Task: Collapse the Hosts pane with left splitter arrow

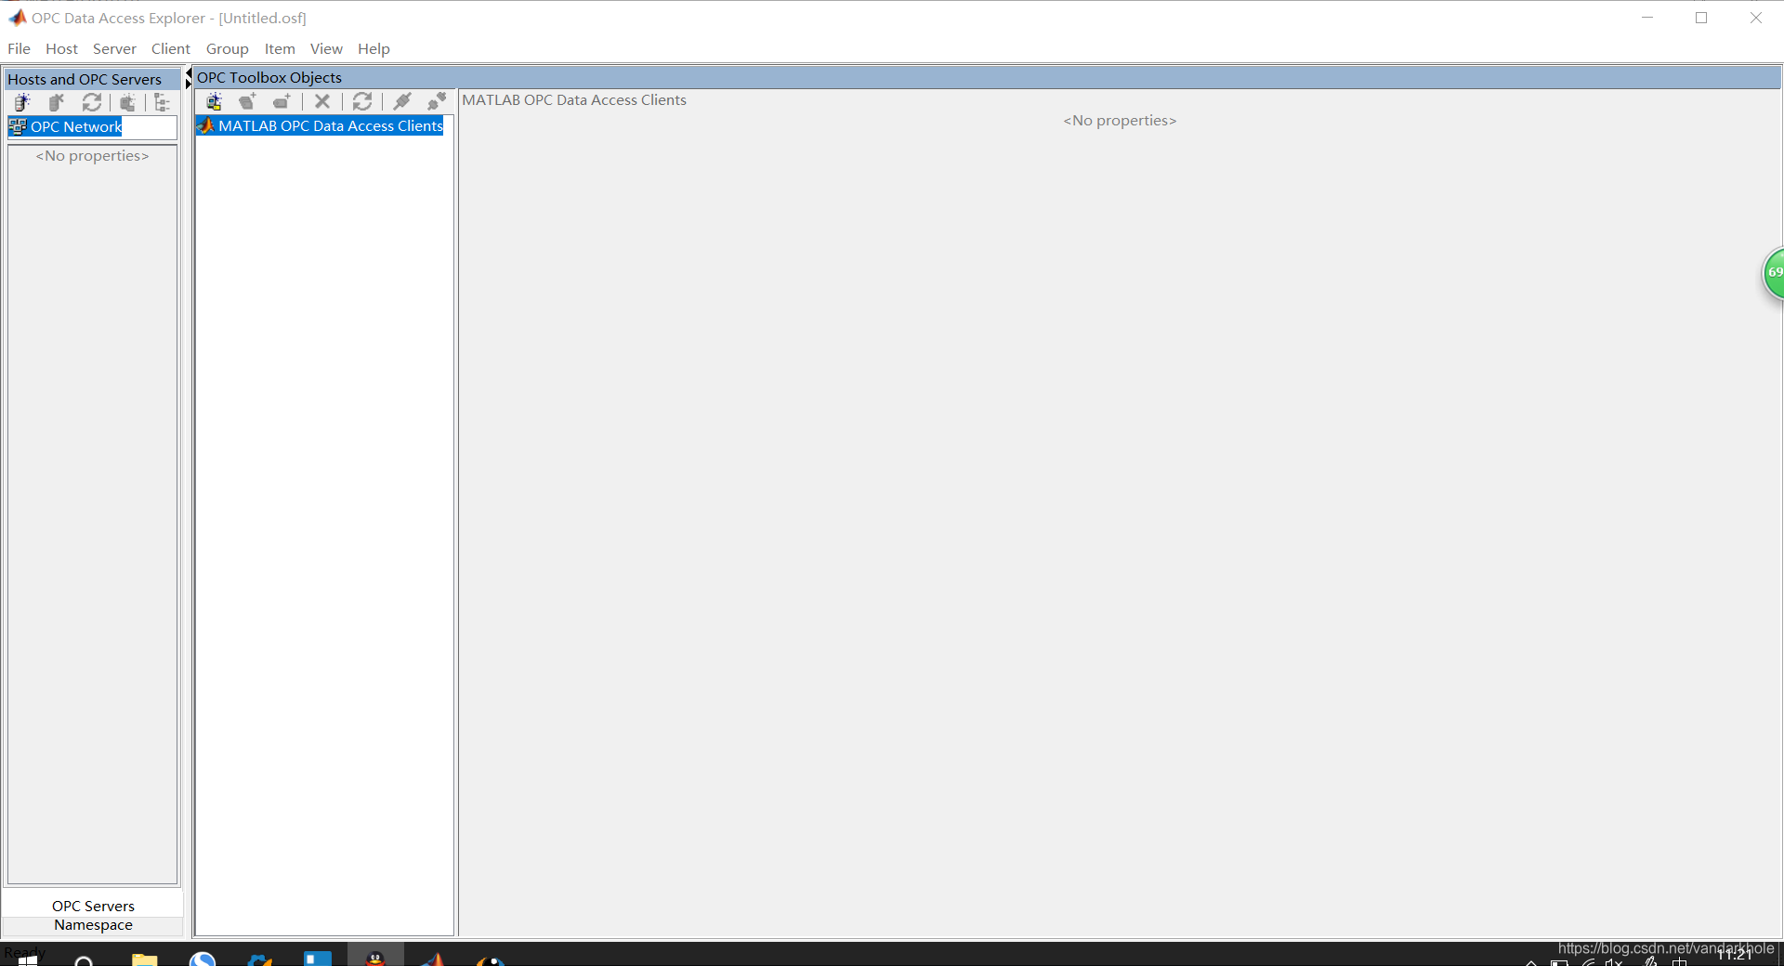Action: (189, 72)
